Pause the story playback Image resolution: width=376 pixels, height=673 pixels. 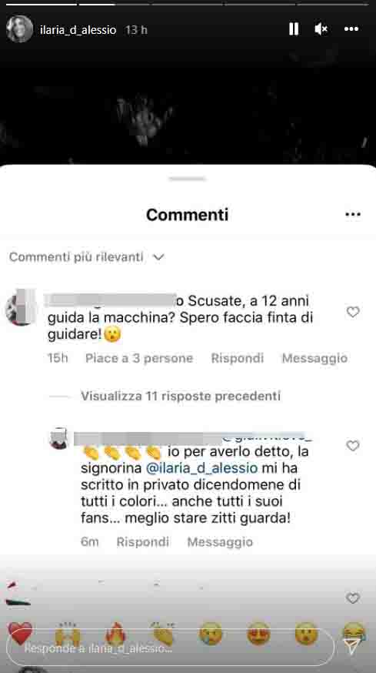click(294, 29)
